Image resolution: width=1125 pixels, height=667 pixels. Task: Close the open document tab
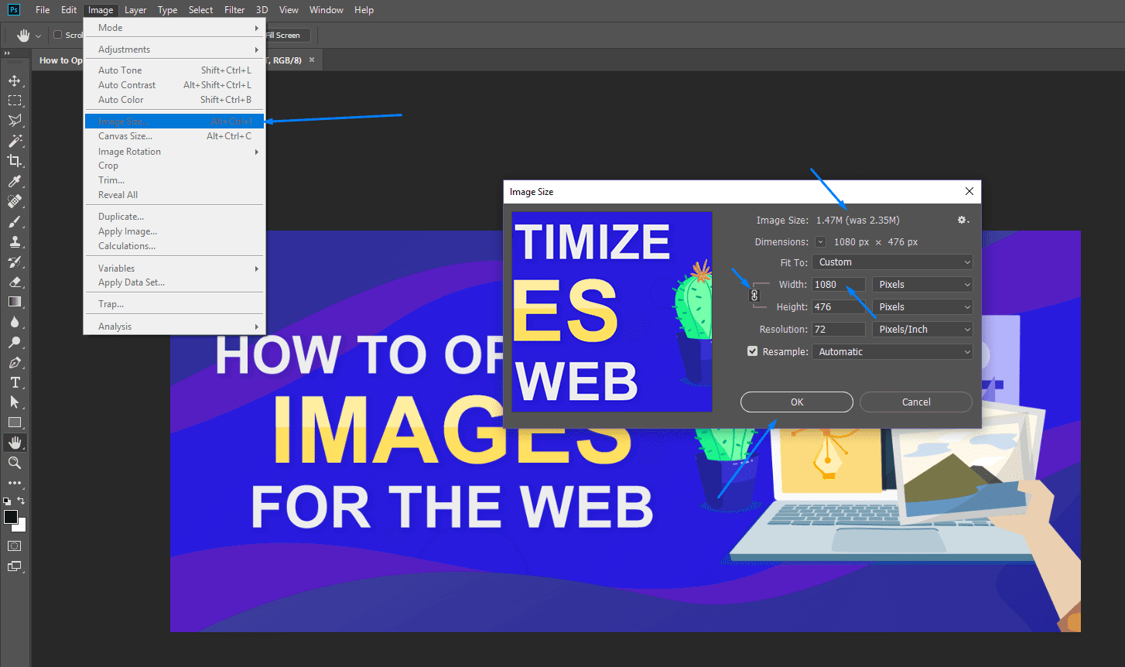[x=312, y=60]
